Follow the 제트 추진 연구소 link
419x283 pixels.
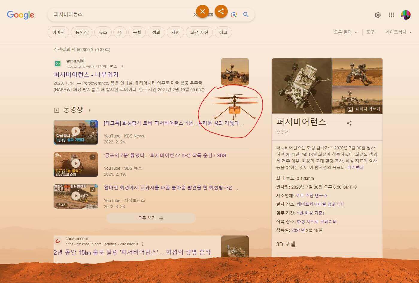coord(311,195)
